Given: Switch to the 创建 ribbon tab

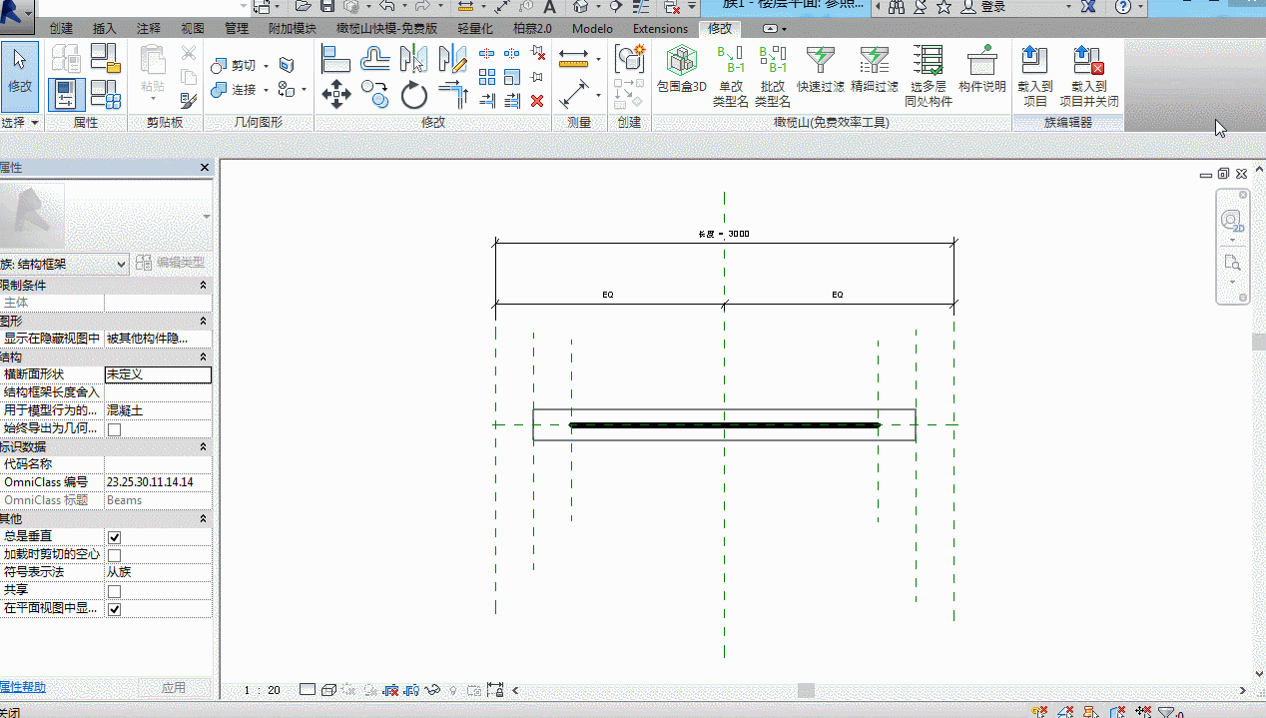Looking at the screenshot, I should point(61,29).
